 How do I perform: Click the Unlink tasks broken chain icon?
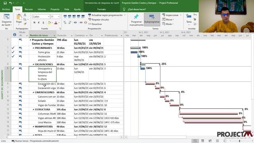[85, 23]
